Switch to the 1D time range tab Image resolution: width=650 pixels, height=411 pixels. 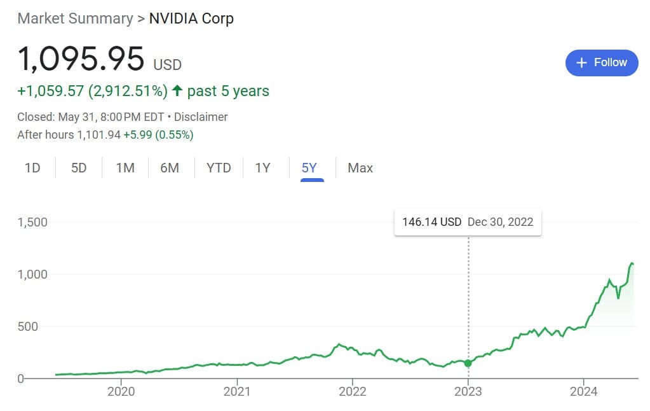pyautogui.click(x=32, y=168)
